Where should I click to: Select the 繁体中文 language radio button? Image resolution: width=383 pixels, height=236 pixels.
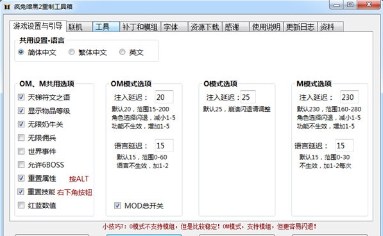72,52
